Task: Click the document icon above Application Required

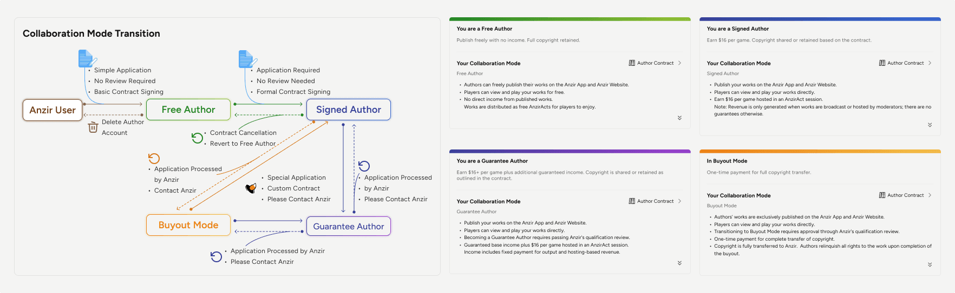Action: pos(247,59)
